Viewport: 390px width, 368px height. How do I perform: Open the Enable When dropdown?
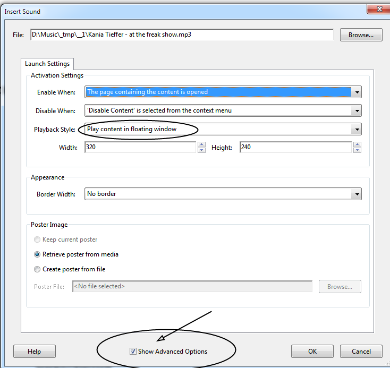(x=223, y=92)
